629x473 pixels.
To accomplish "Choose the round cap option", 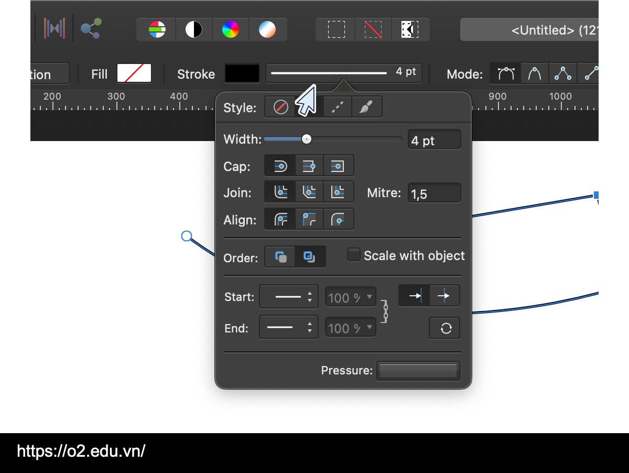I will 280,166.
